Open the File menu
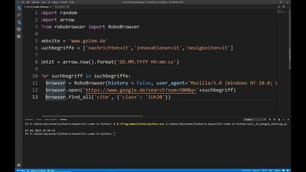306x172 pixels. click(x=22, y=2)
